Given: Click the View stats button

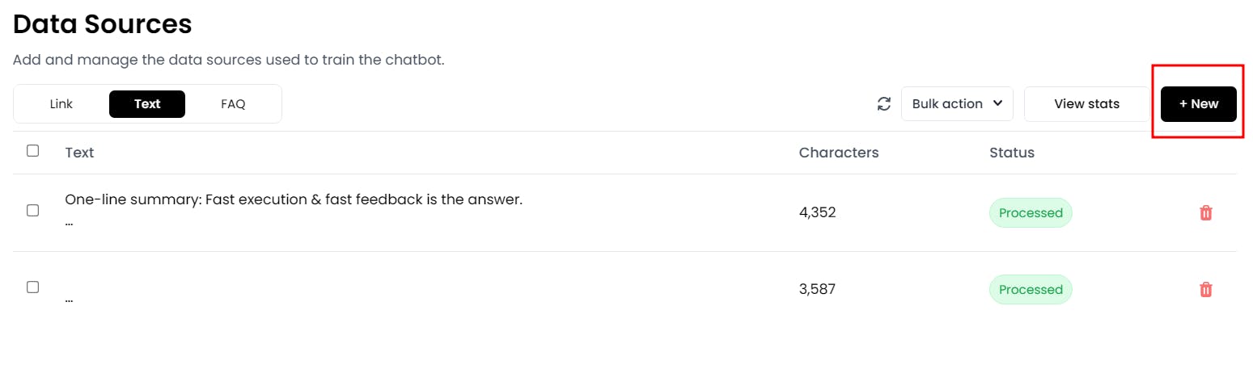Looking at the screenshot, I should coord(1087,104).
